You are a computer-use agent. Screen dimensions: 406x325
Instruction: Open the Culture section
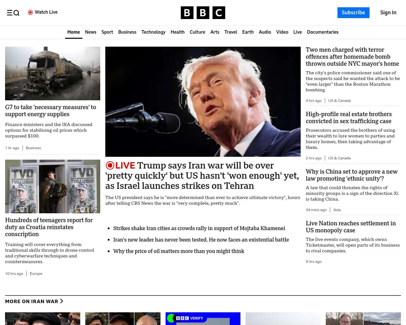click(x=197, y=32)
